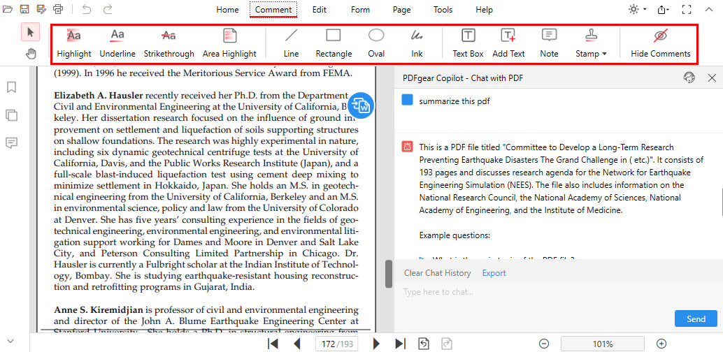Insert a Text Box annotation
Screen dimensions: 723x352
click(468, 43)
